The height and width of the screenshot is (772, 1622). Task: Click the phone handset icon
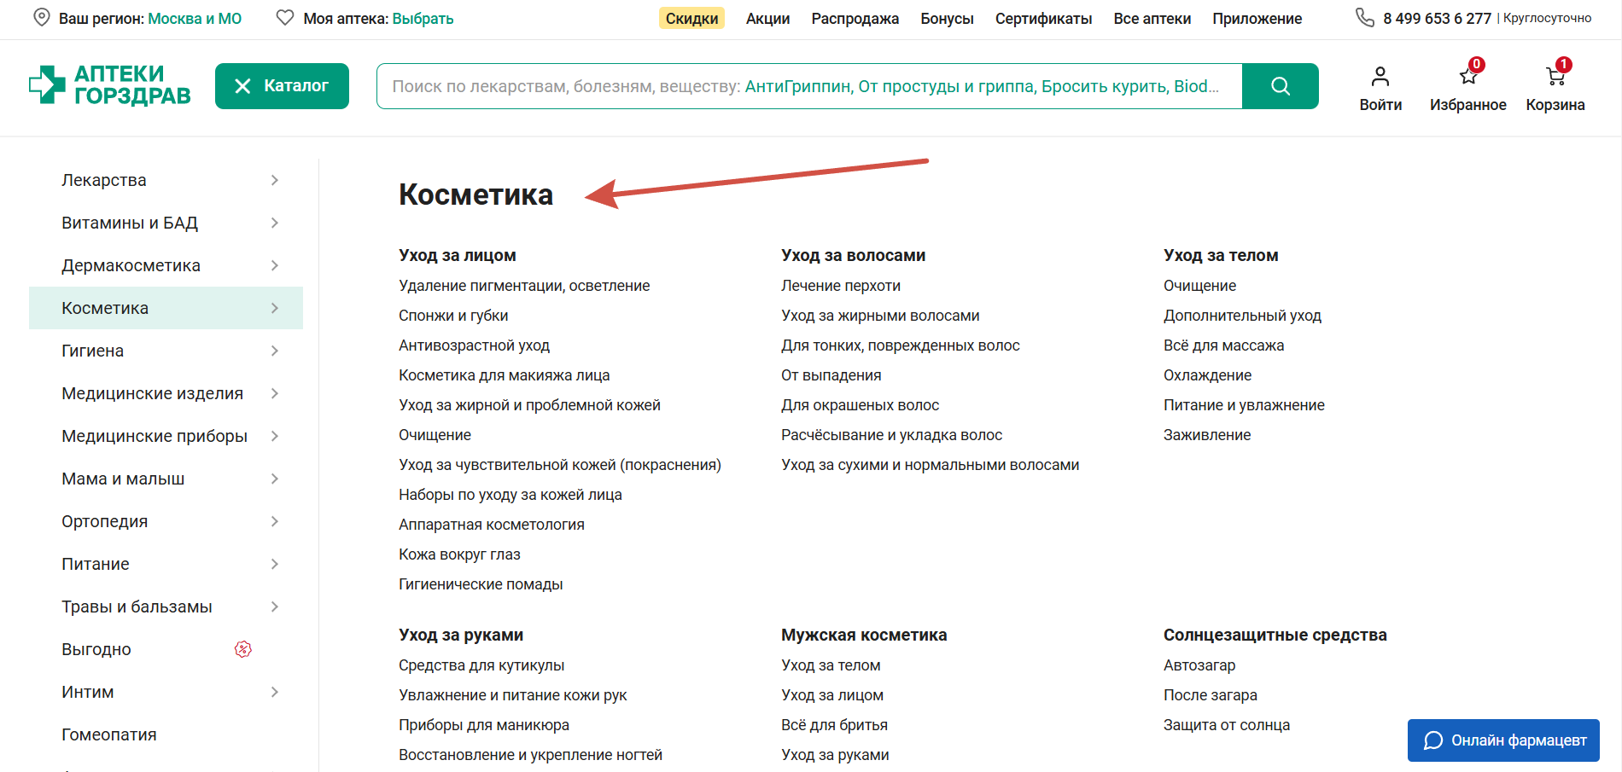point(1364,17)
